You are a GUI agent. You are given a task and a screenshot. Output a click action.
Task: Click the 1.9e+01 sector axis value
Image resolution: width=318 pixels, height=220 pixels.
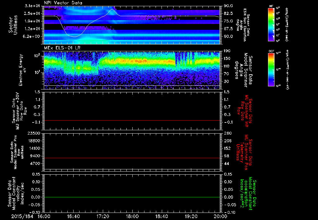click(32, 21)
